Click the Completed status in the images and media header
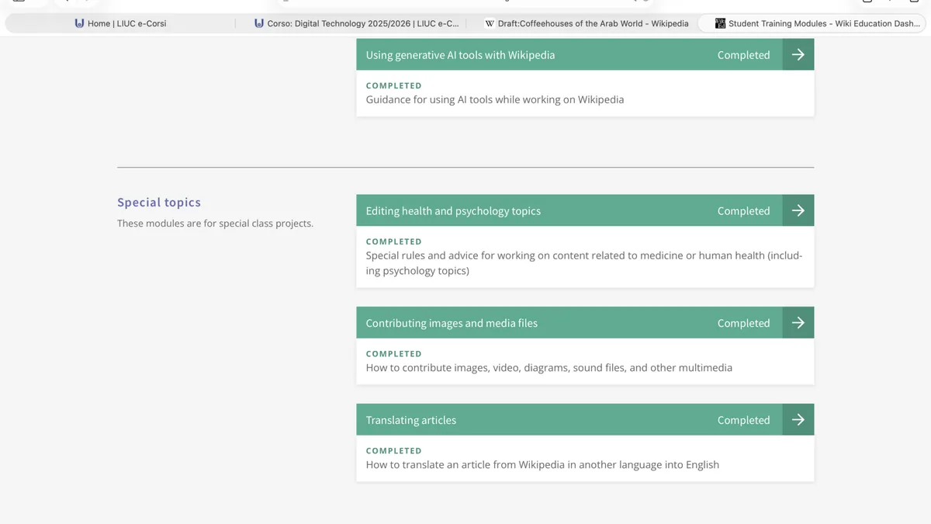 click(x=743, y=324)
